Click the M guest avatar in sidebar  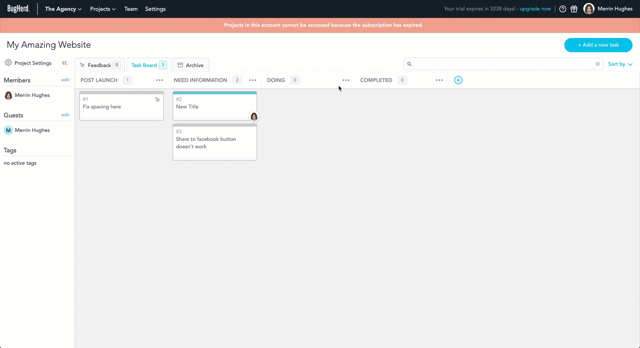point(8,130)
